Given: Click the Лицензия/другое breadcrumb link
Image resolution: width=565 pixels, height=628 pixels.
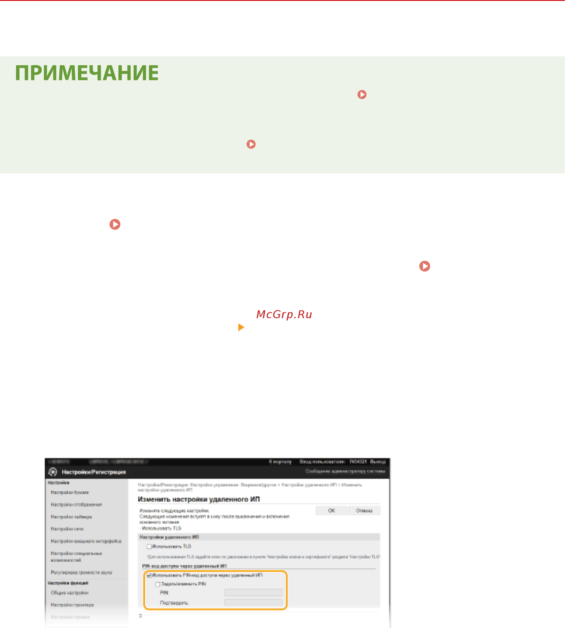Looking at the screenshot, I should [258, 485].
